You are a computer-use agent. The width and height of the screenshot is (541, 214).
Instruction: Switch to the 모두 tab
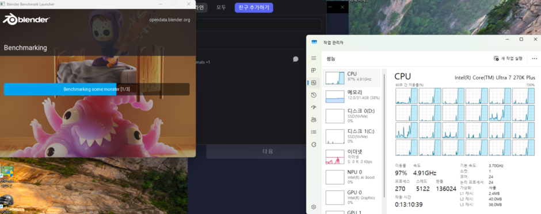(221, 7)
